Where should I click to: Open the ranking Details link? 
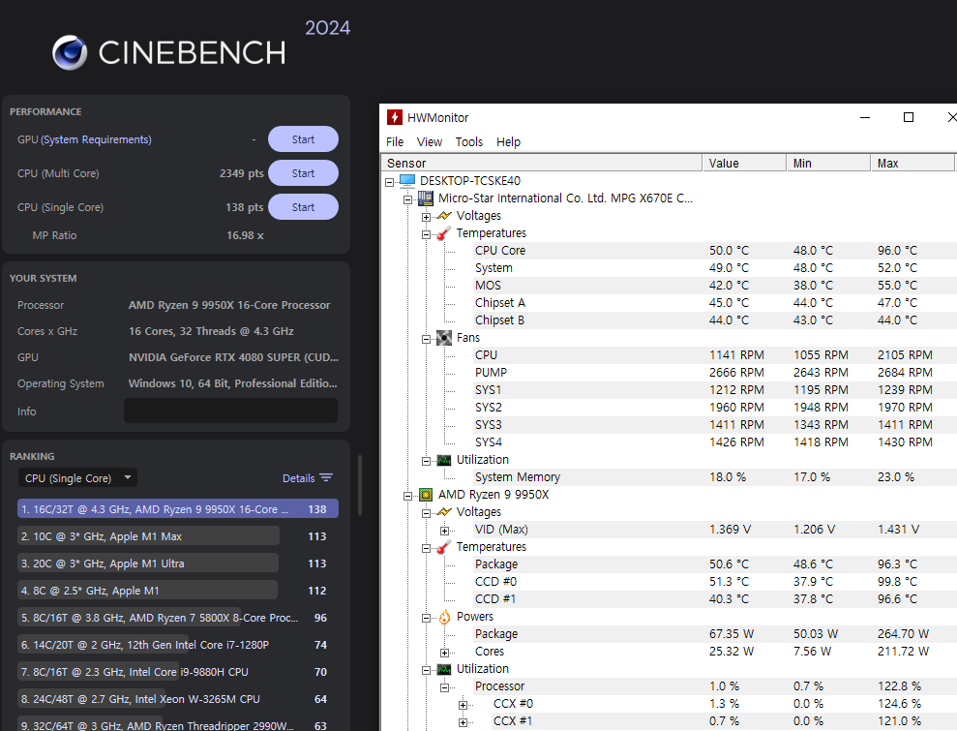tap(298, 478)
